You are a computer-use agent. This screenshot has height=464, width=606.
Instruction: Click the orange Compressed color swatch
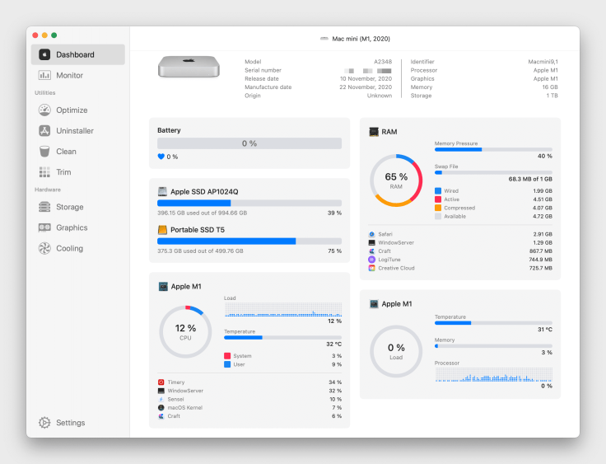tap(438, 208)
